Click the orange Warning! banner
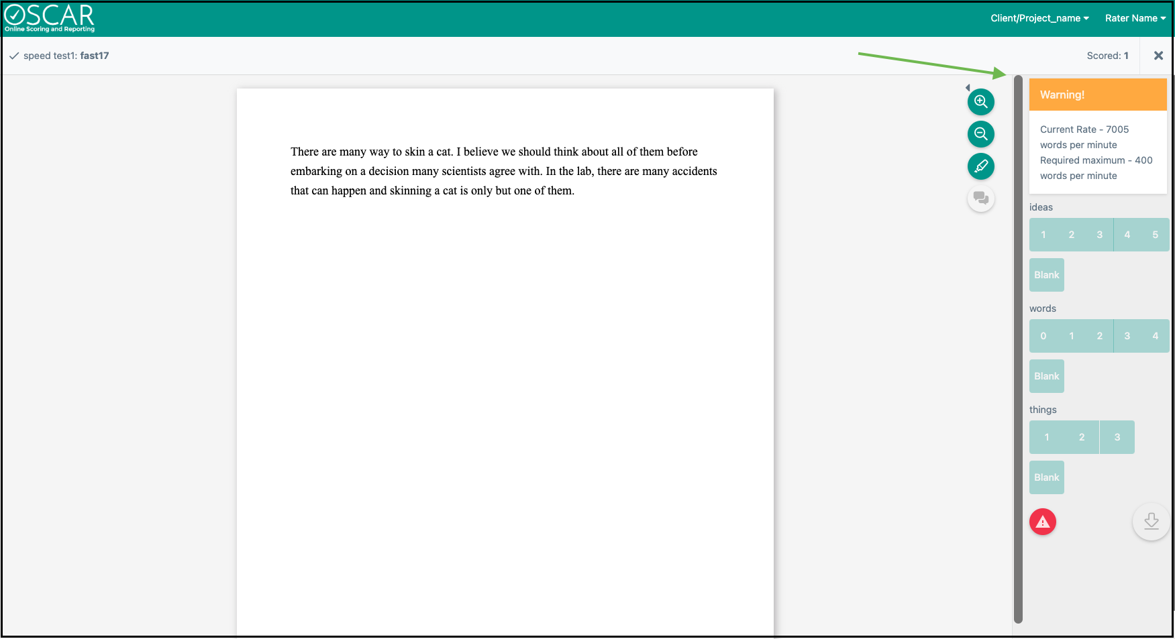Viewport: 1175px width, 639px height. 1097,95
